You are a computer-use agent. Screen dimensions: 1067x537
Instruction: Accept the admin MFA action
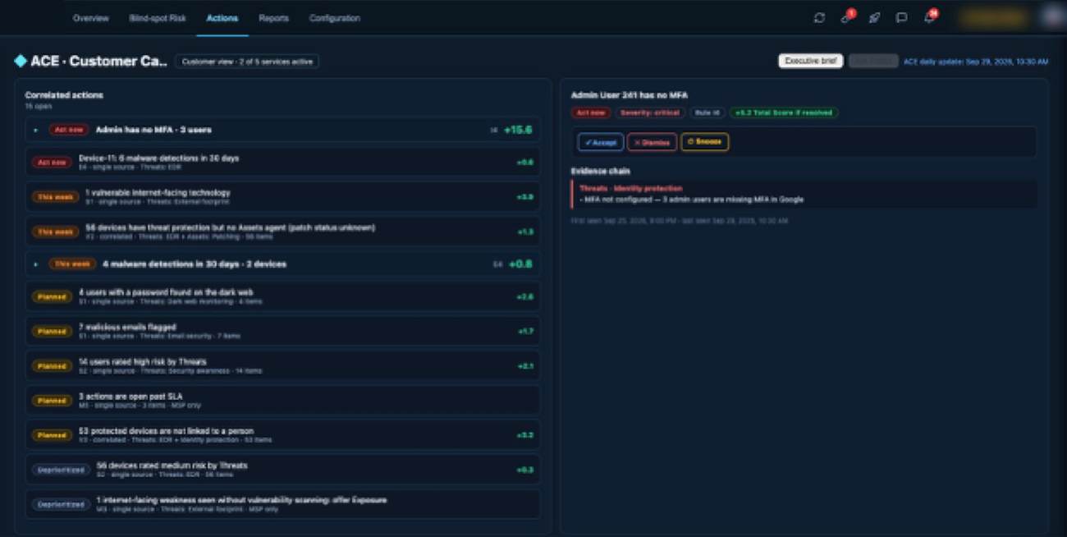pyautogui.click(x=601, y=142)
